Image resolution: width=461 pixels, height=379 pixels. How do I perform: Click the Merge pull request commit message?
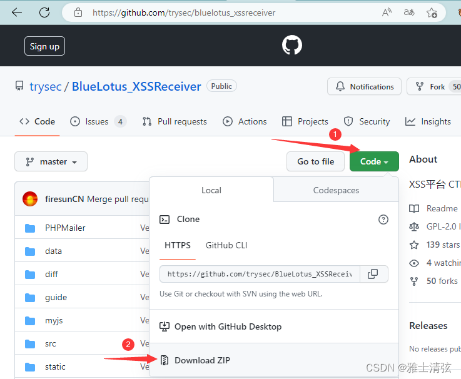tap(118, 199)
